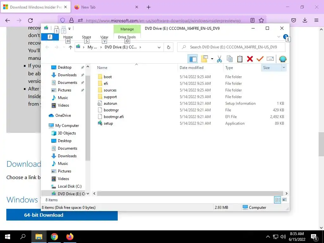Open the Size column filter dropdown
Viewport: 324px width, 243px height.
pyautogui.click(x=284, y=68)
